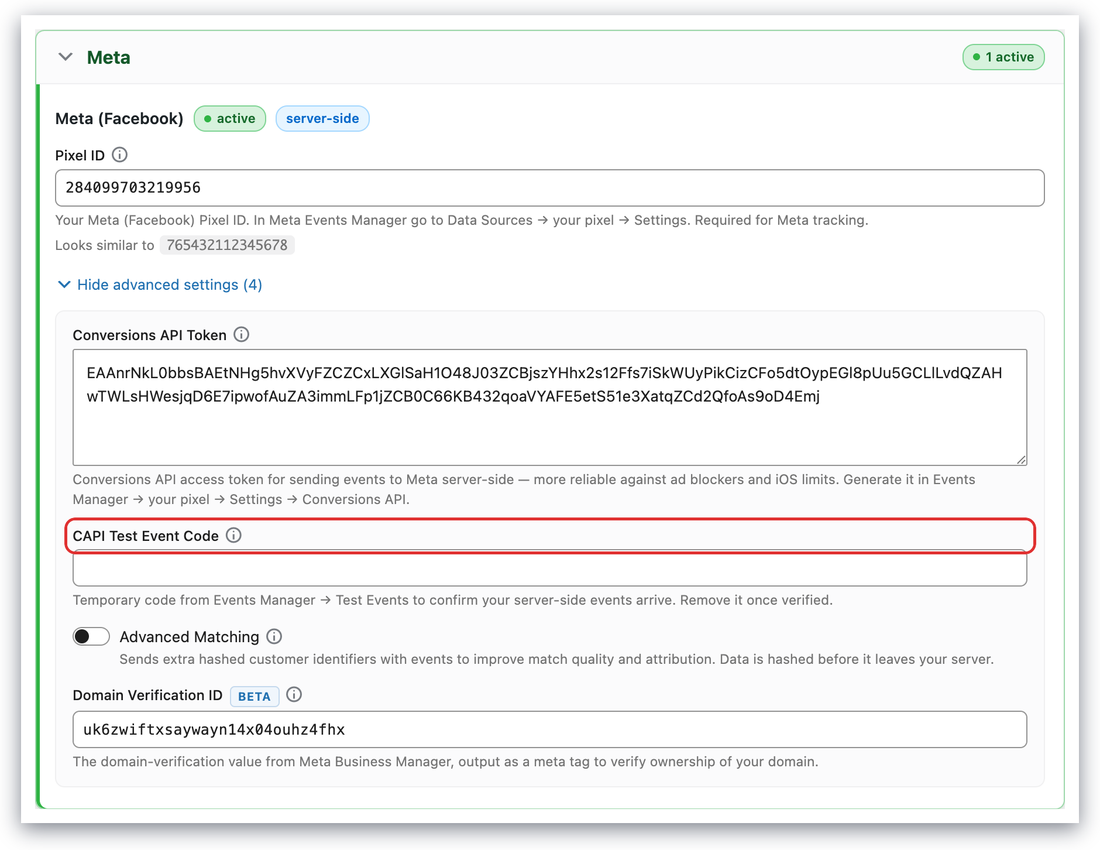The width and height of the screenshot is (1100, 850).
Task: Click the example pixel ID 765432112345678
Action: [x=227, y=245]
